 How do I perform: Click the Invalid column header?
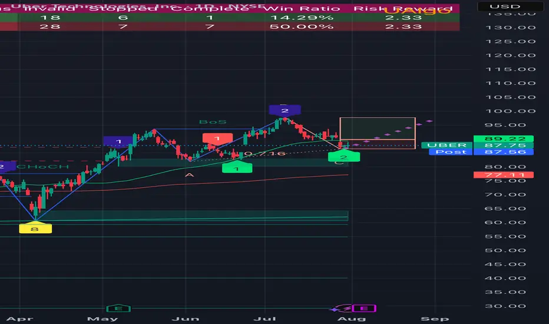(49, 9)
